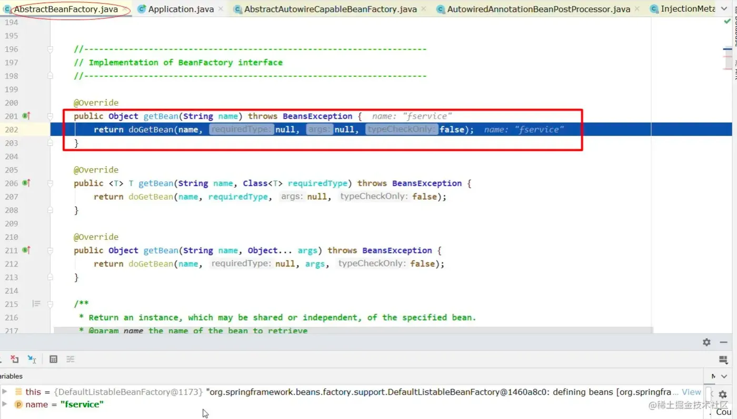Click the blue marker in error stripe
737x419 pixels.
[728, 49]
